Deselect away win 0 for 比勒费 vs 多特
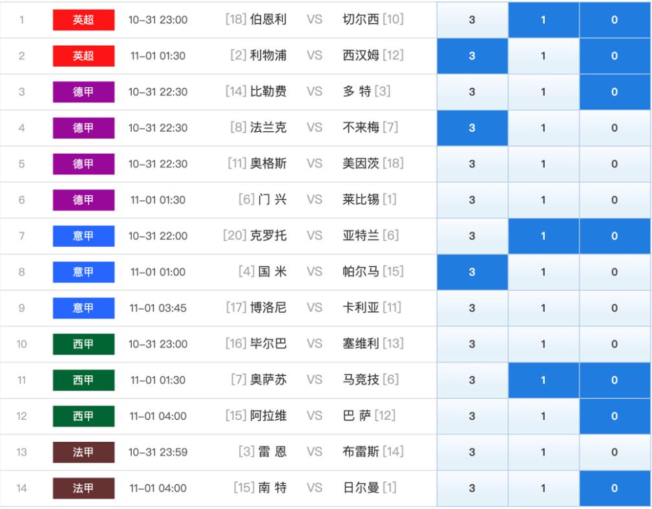 [x=615, y=92]
